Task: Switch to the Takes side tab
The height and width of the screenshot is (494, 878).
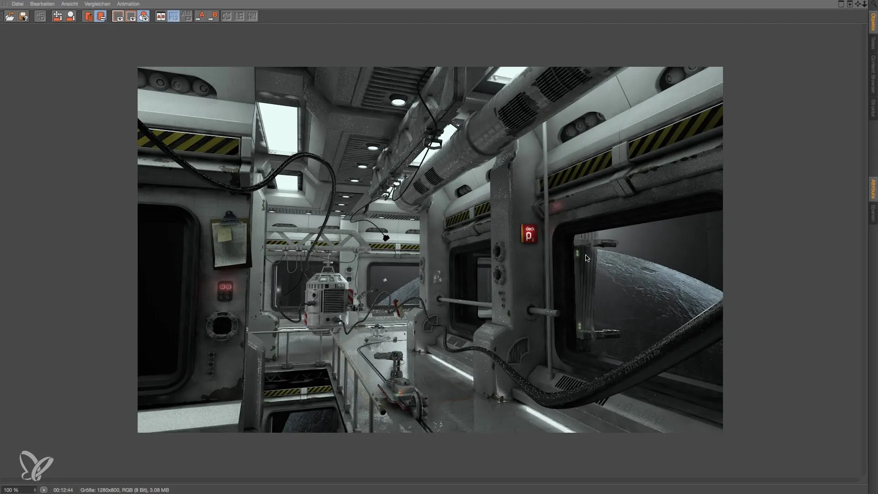Action: point(873,43)
